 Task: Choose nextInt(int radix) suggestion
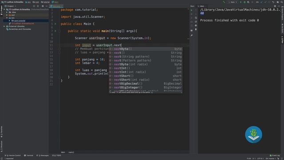pyautogui.click(x=146, y=72)
